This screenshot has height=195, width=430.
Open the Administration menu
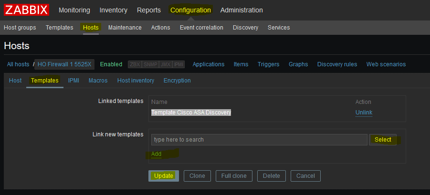[x=241, y=10]
